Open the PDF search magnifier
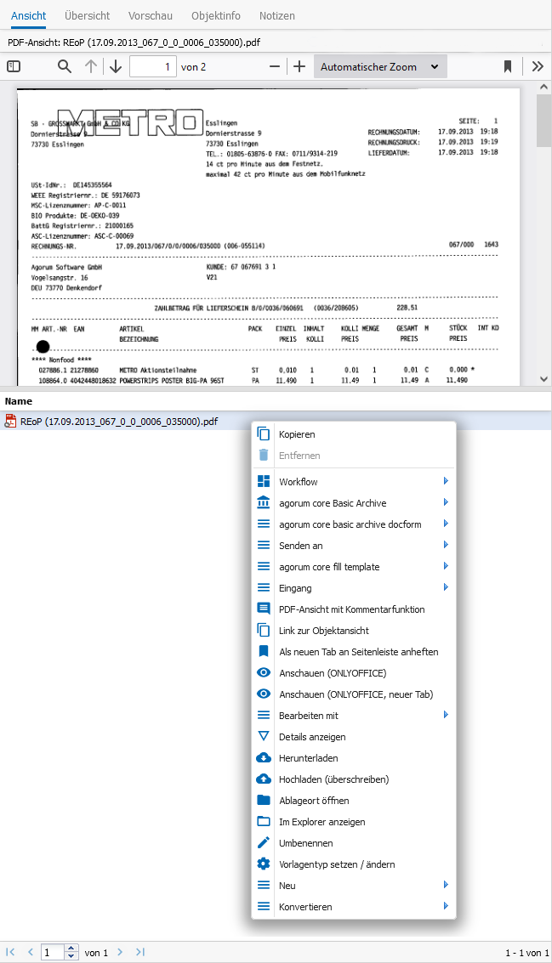 point(65,66)
